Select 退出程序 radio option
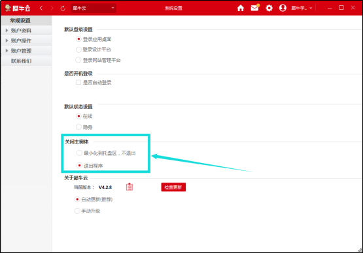The height and width of the screenshot is (253, 363). click(x=79, y=166)
